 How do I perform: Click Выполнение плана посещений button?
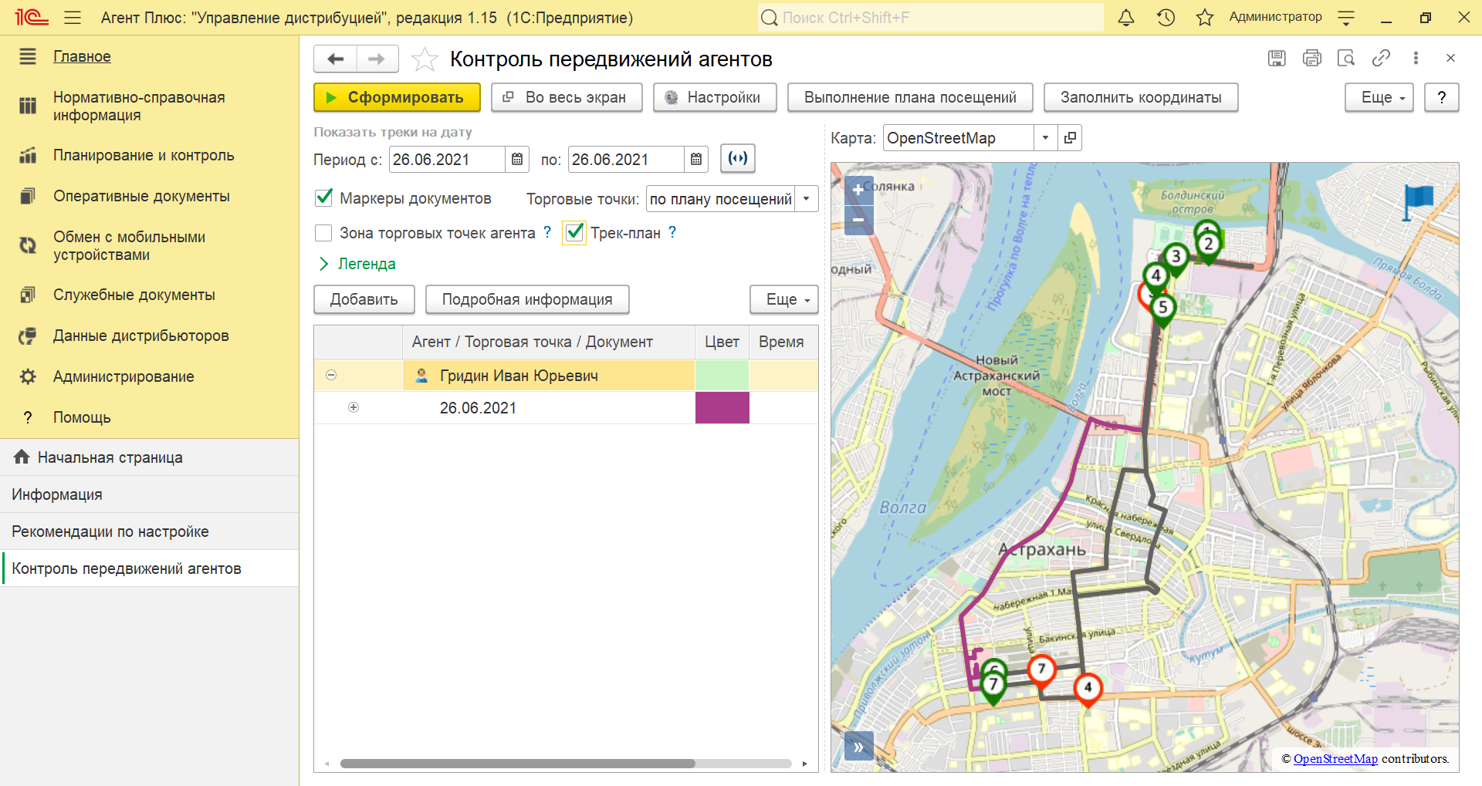(x=910, y=97)
